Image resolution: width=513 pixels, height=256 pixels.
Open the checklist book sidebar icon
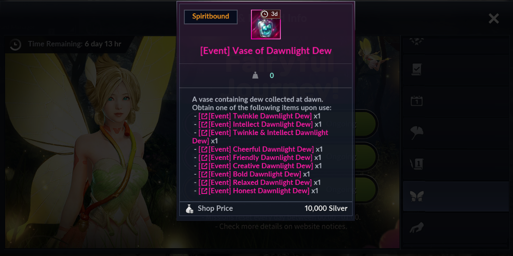(x=417, y=69)
